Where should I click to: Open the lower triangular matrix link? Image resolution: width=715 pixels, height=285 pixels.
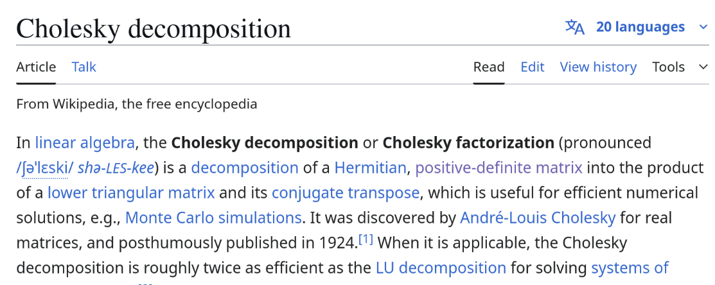[x=131, y=193]
